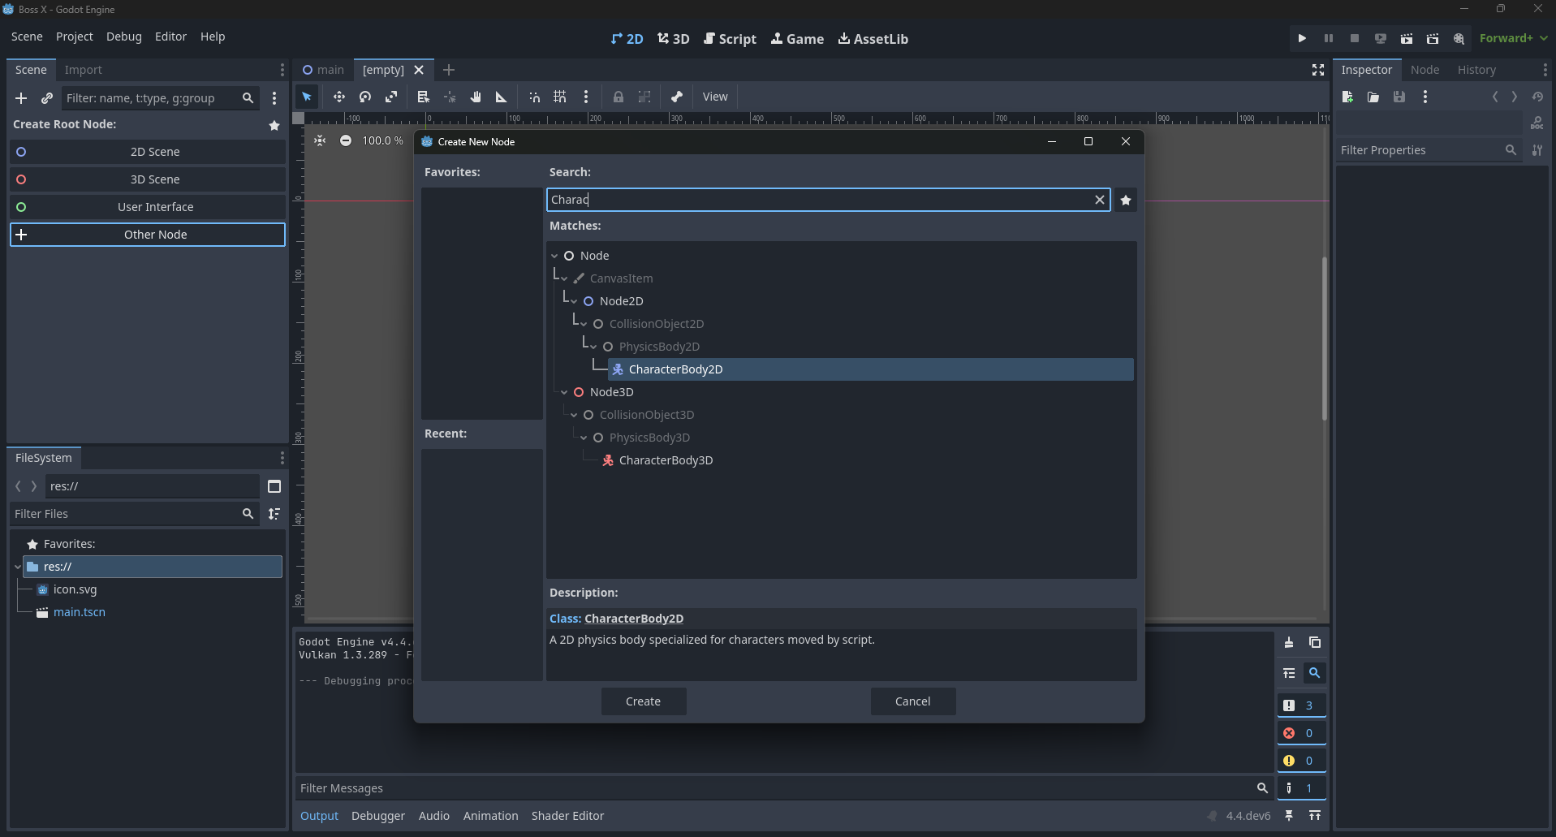Collapse the CanvasItem branch
Image resolution: width=1556 pixels, height=837 pixels.
[x=564, y=278]
